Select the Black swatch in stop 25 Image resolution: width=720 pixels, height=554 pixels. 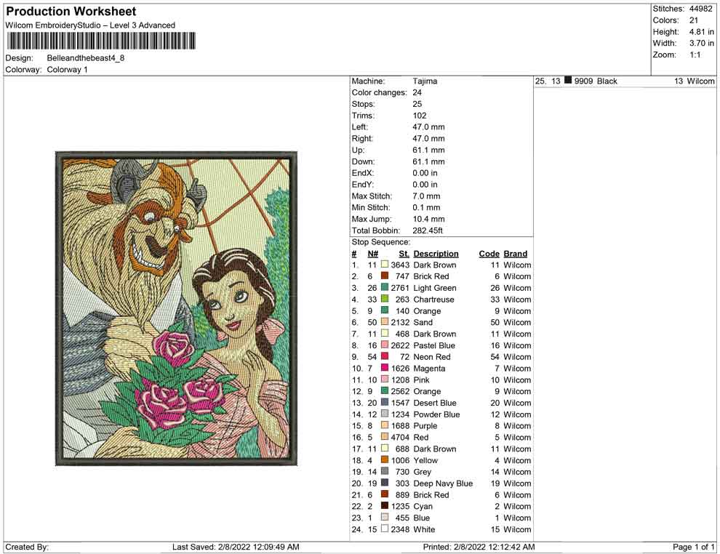pos(568,80)
